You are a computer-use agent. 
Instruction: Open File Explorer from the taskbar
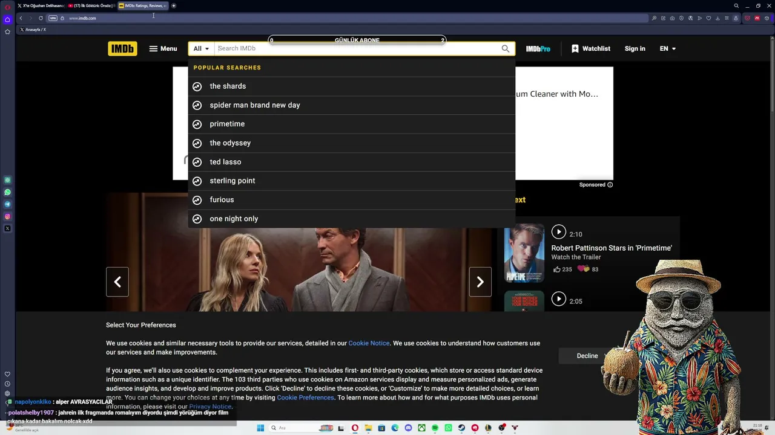[368, 428]
